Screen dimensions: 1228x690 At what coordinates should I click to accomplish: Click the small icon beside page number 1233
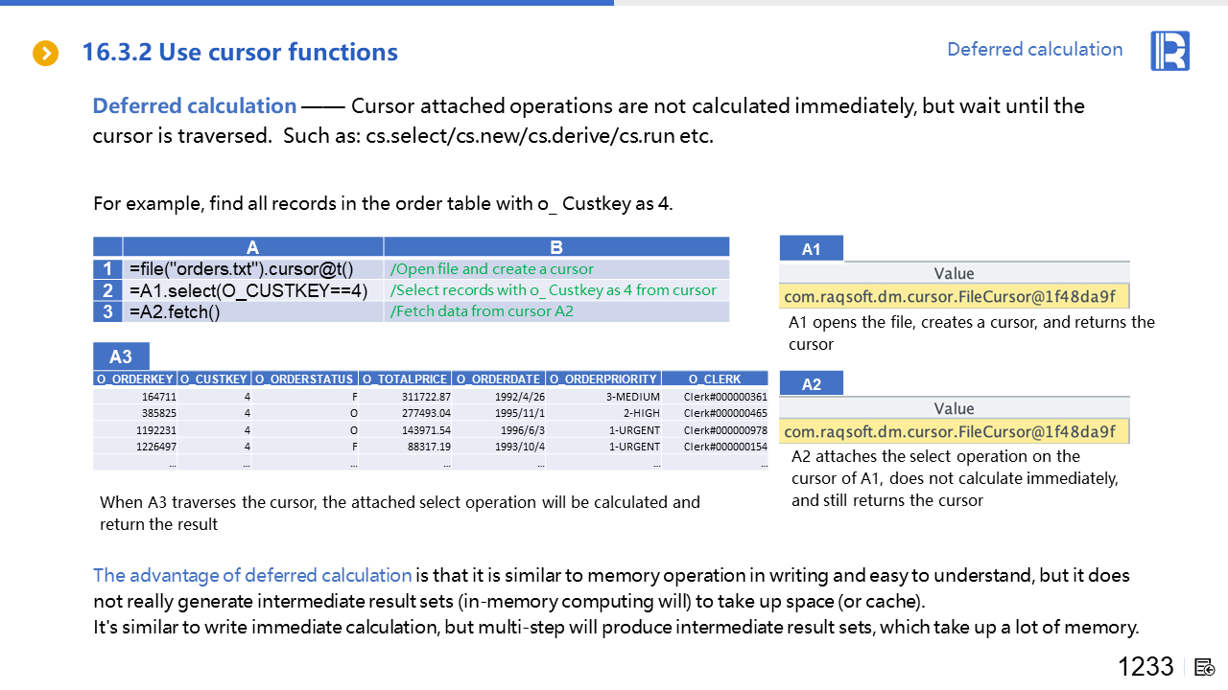[1205, 667]
